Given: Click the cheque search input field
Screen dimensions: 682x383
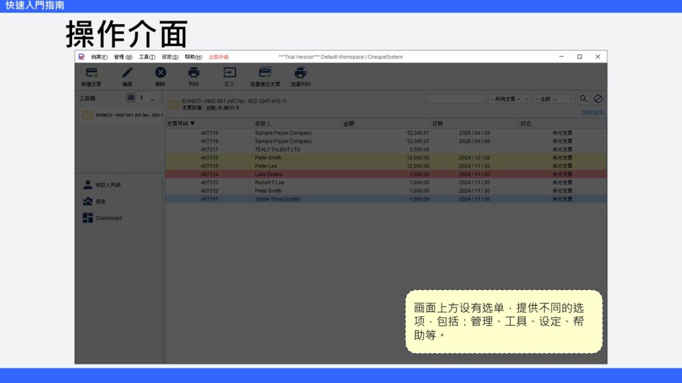Looking at the screenshot, I should 456,99.
